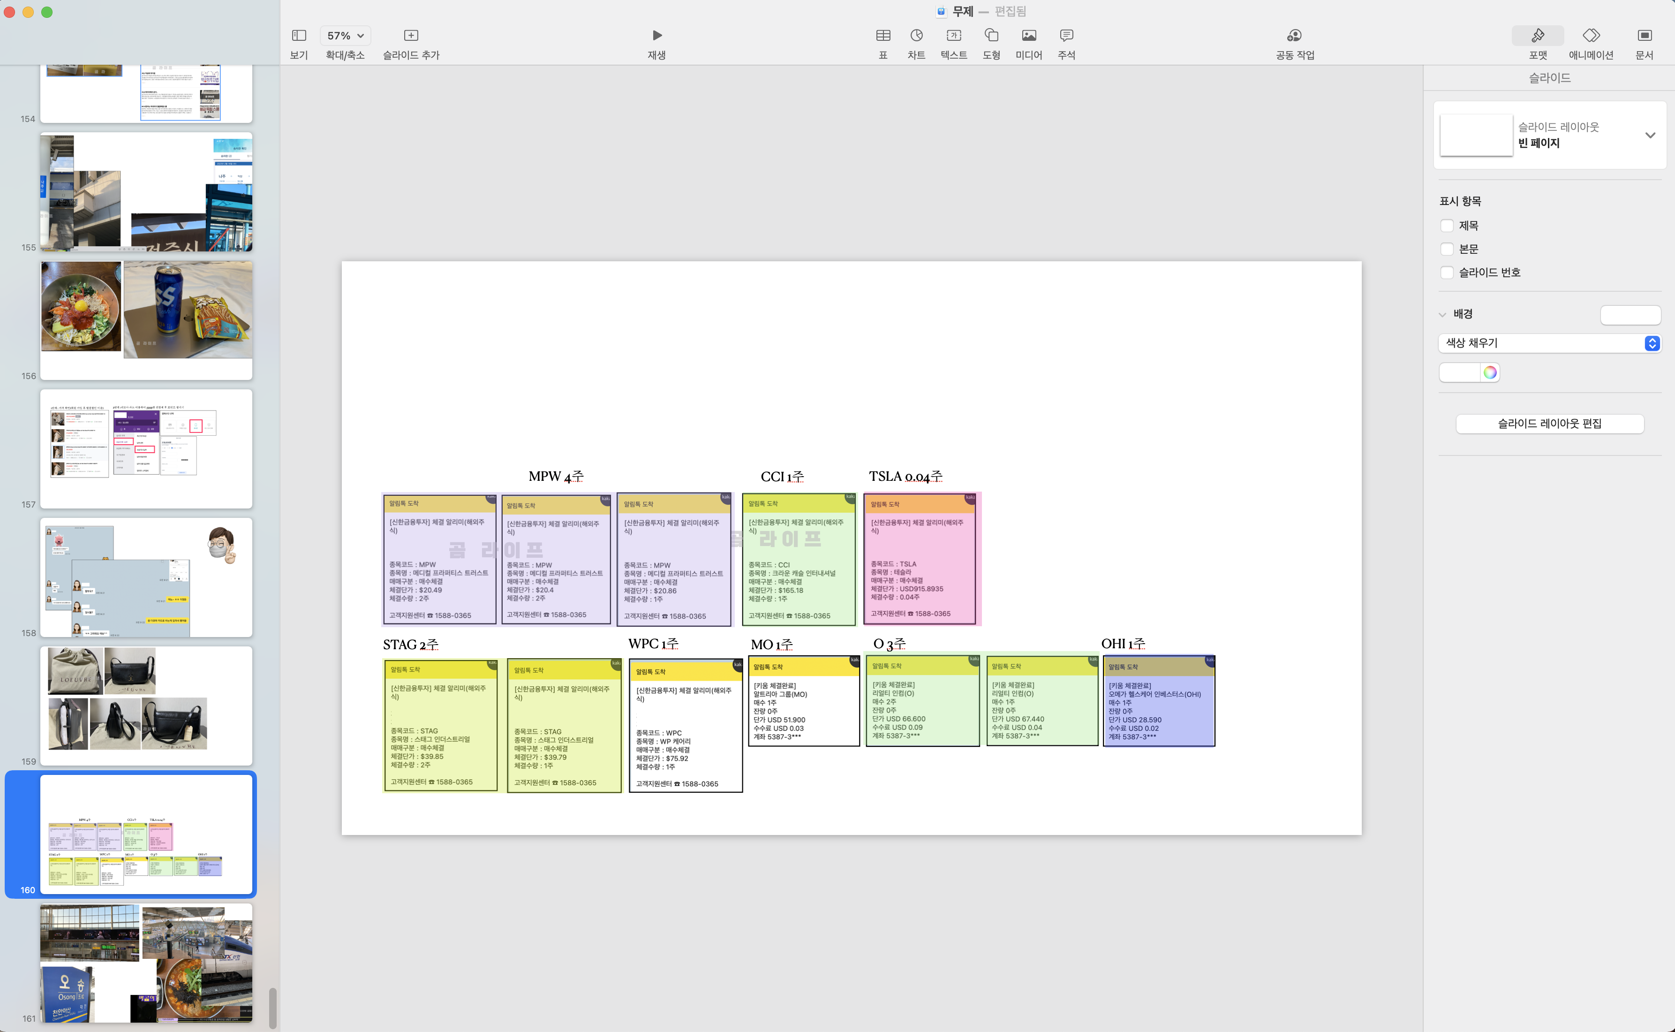
Task: Select the MPW $20.4 notification image
Action: tap(556, 559)
